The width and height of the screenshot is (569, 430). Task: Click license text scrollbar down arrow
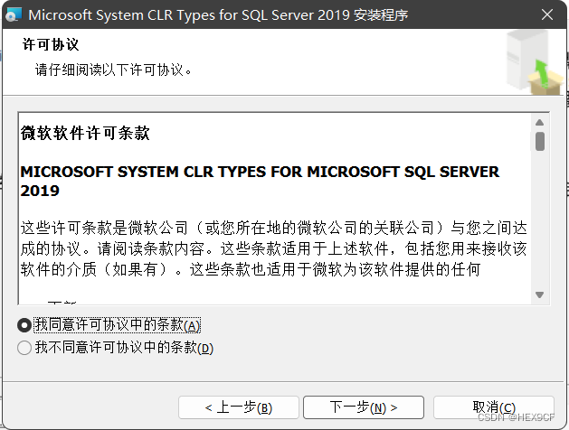click(x=540, y=294)
